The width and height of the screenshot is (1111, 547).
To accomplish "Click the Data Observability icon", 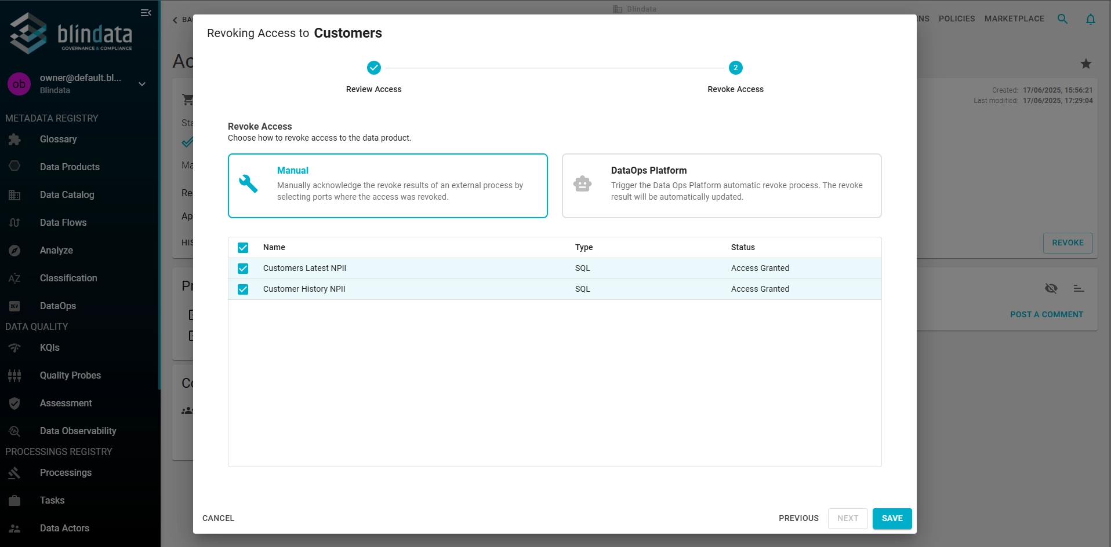I will pyautogui.click(x=14, y=431).
